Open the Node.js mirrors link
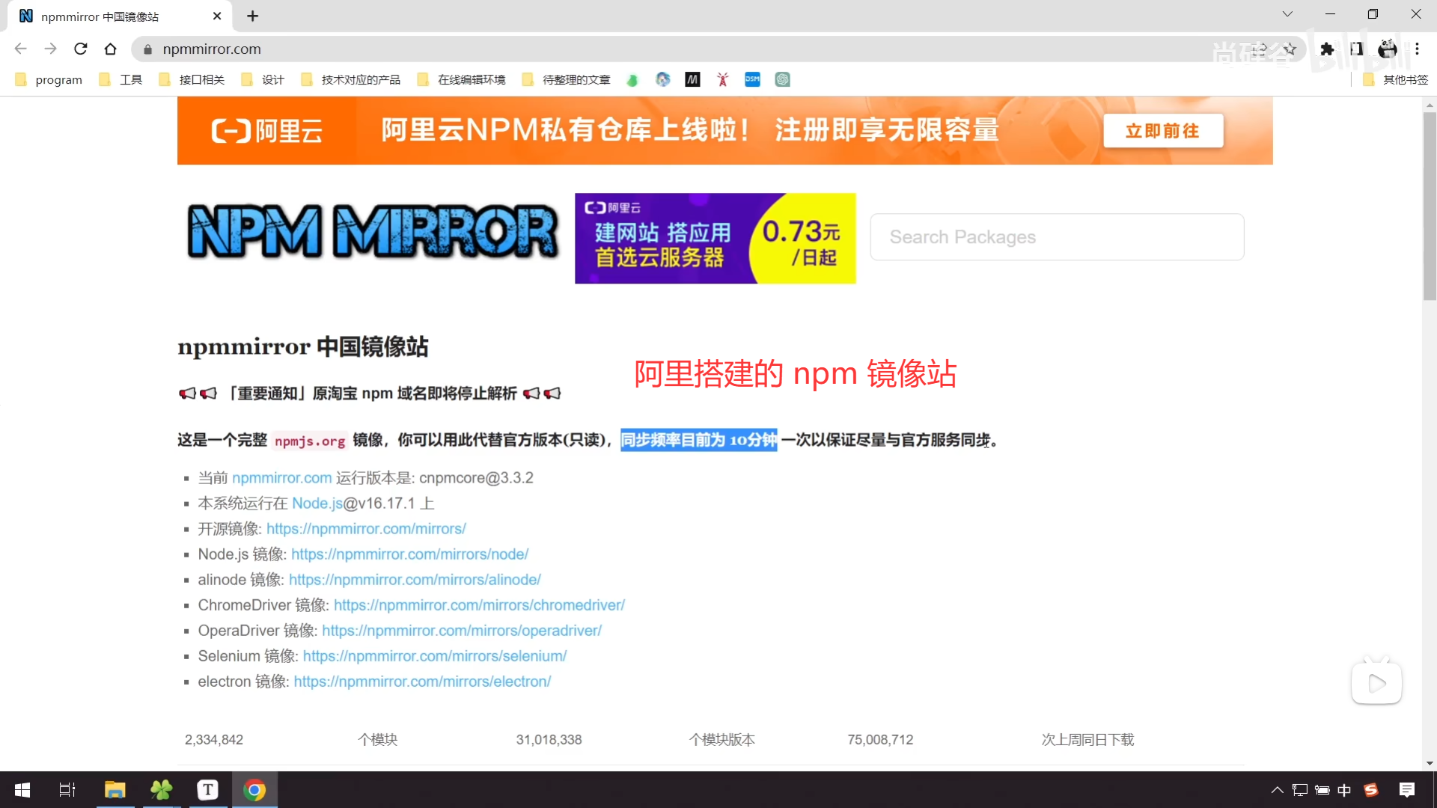 point(409,554)
